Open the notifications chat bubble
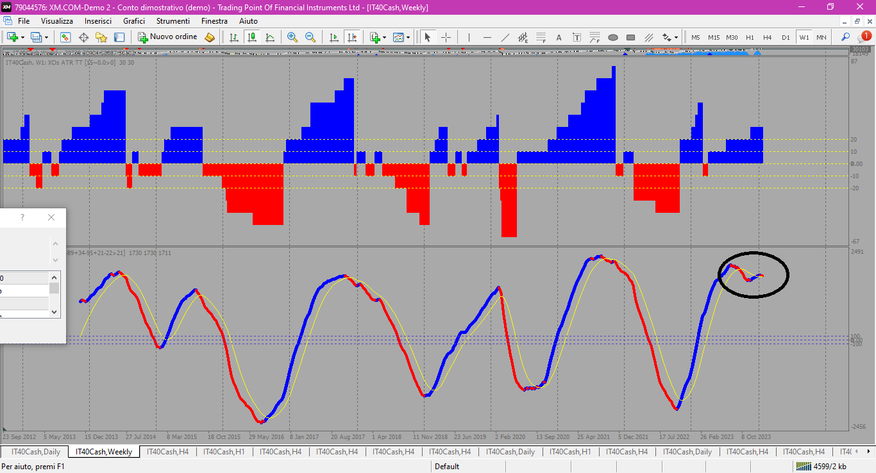Screen dimensions: 876x473 pyautogui.click(x=864, y=37)
